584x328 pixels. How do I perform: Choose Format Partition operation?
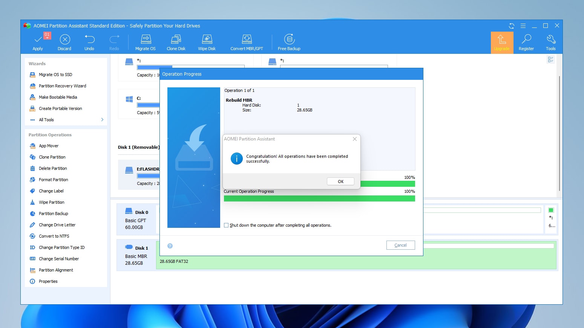53,180
